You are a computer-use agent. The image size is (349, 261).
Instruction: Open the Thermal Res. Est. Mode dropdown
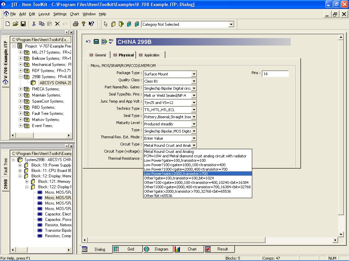[194, 138]
